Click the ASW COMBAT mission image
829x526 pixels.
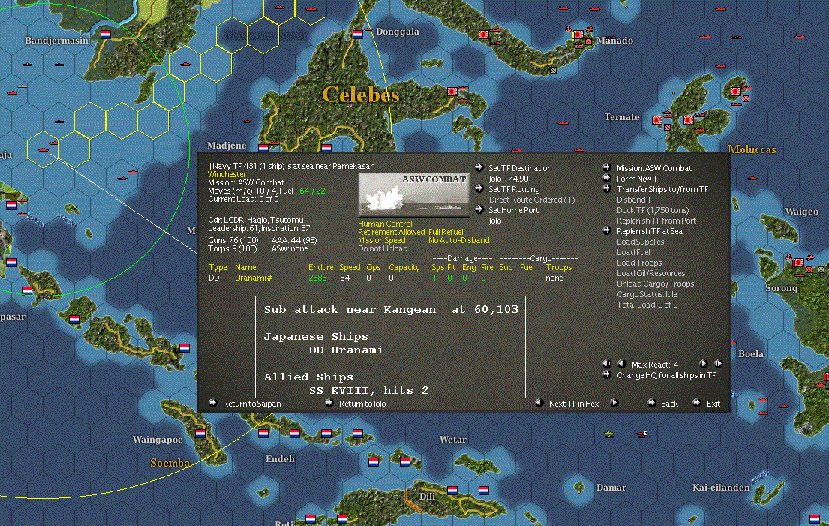point(413,195)
